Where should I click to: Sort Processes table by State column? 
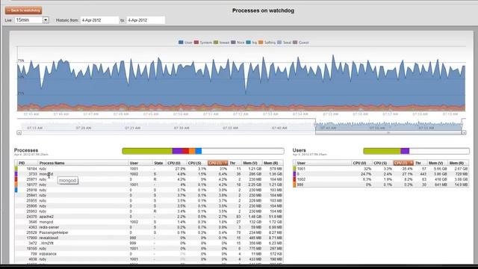tap(158, 163)
